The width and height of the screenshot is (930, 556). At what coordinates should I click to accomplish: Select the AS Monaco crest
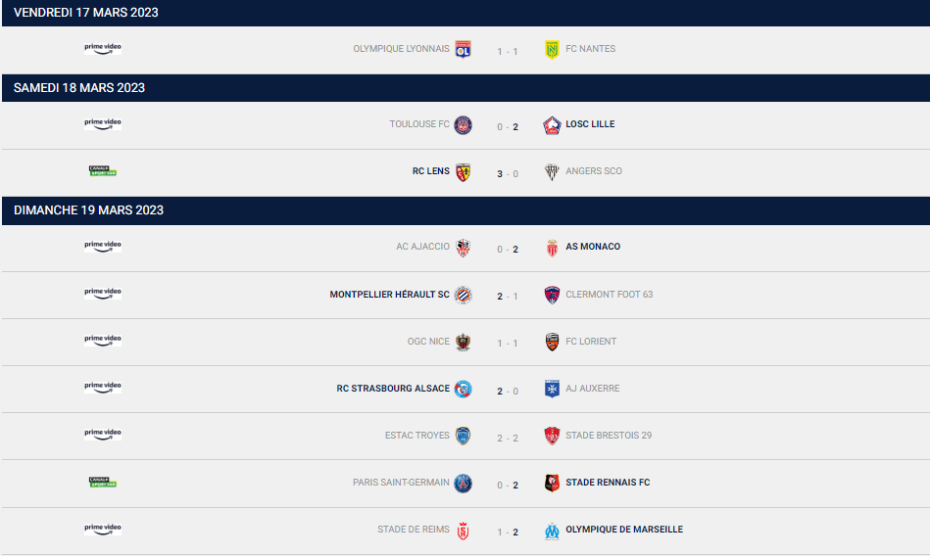(552, 248)
